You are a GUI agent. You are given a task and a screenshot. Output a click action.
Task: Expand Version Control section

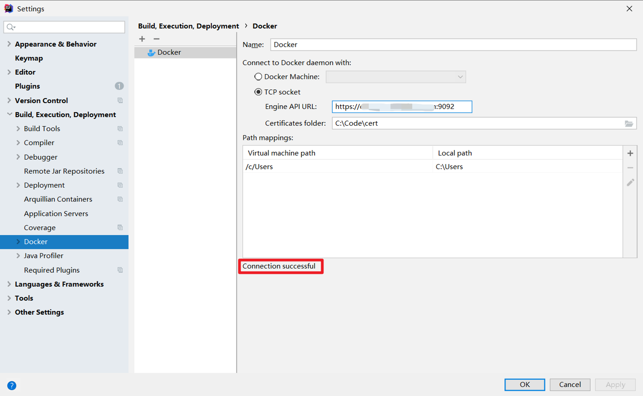click(x=9, y=101)
